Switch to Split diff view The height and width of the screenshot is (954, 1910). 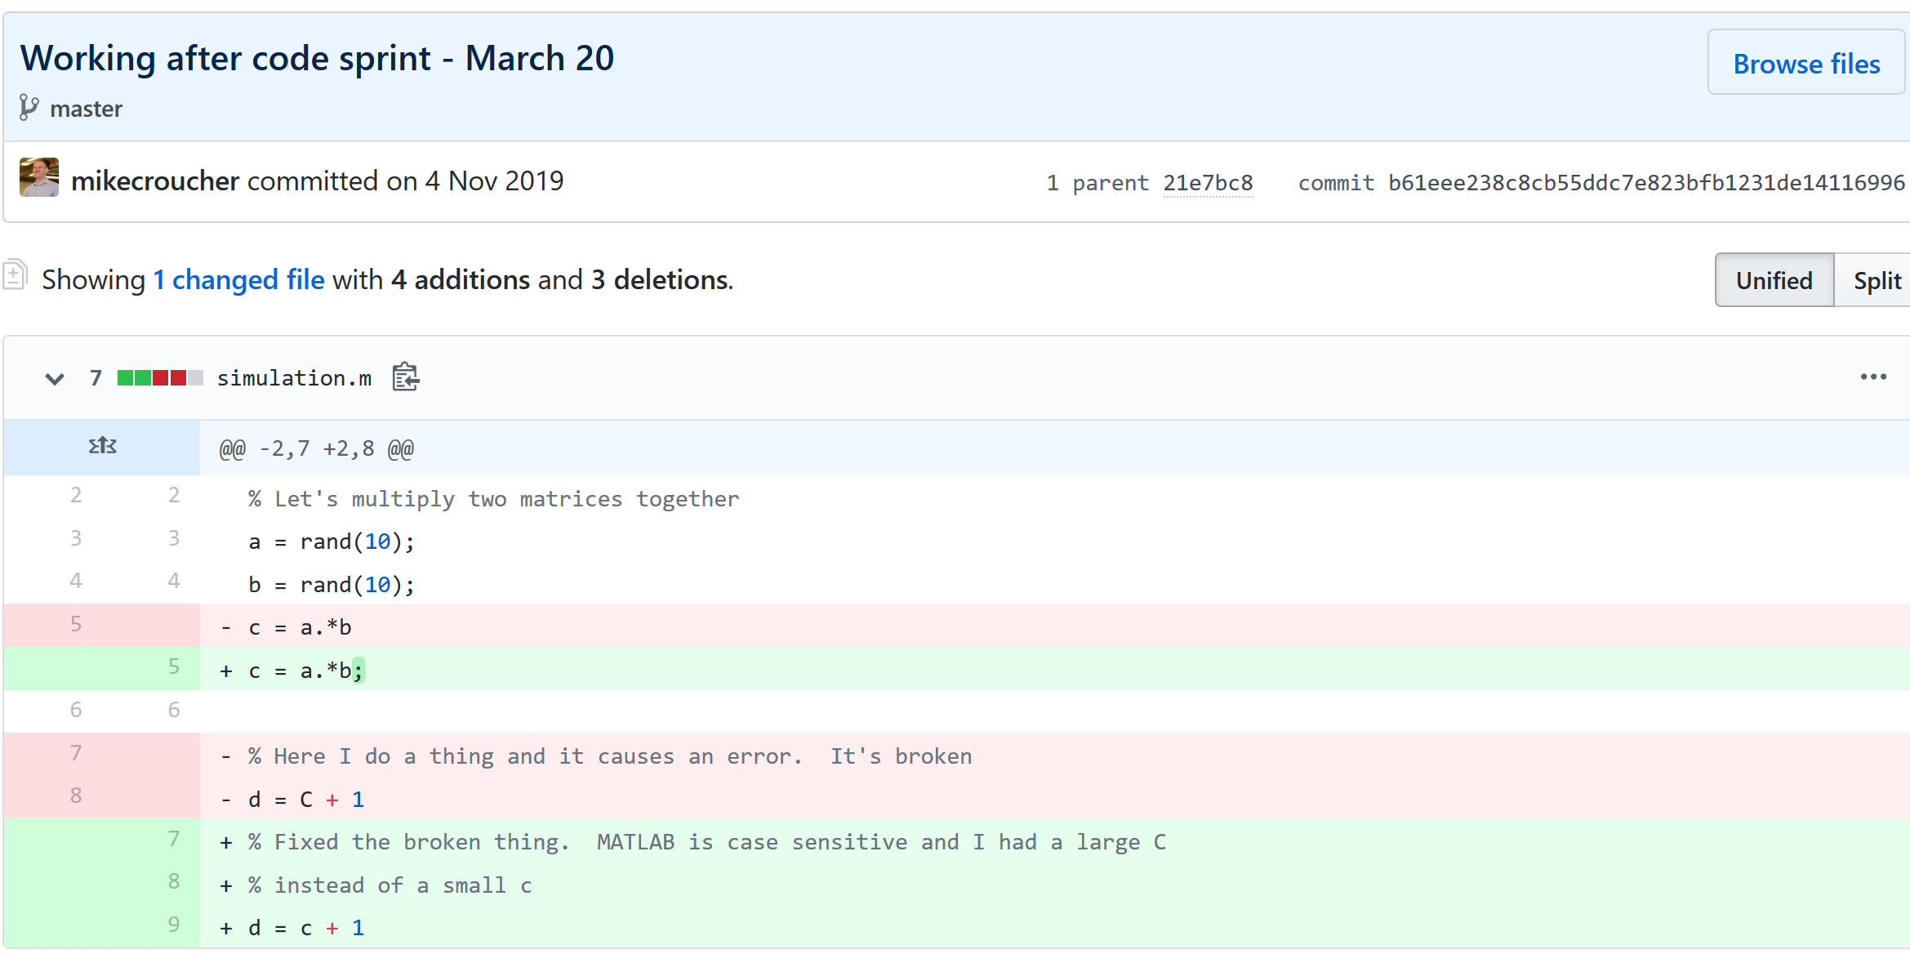click(x=1877, y=280)
